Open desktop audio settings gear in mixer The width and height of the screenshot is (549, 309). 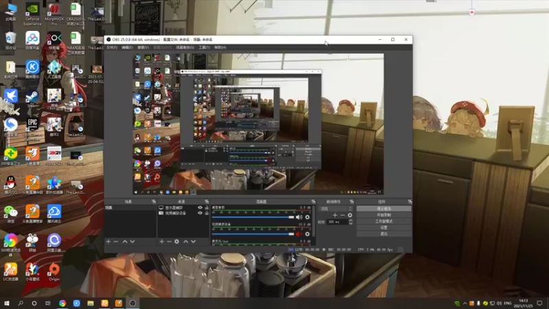pyautogui.click(x=307, y=217)
